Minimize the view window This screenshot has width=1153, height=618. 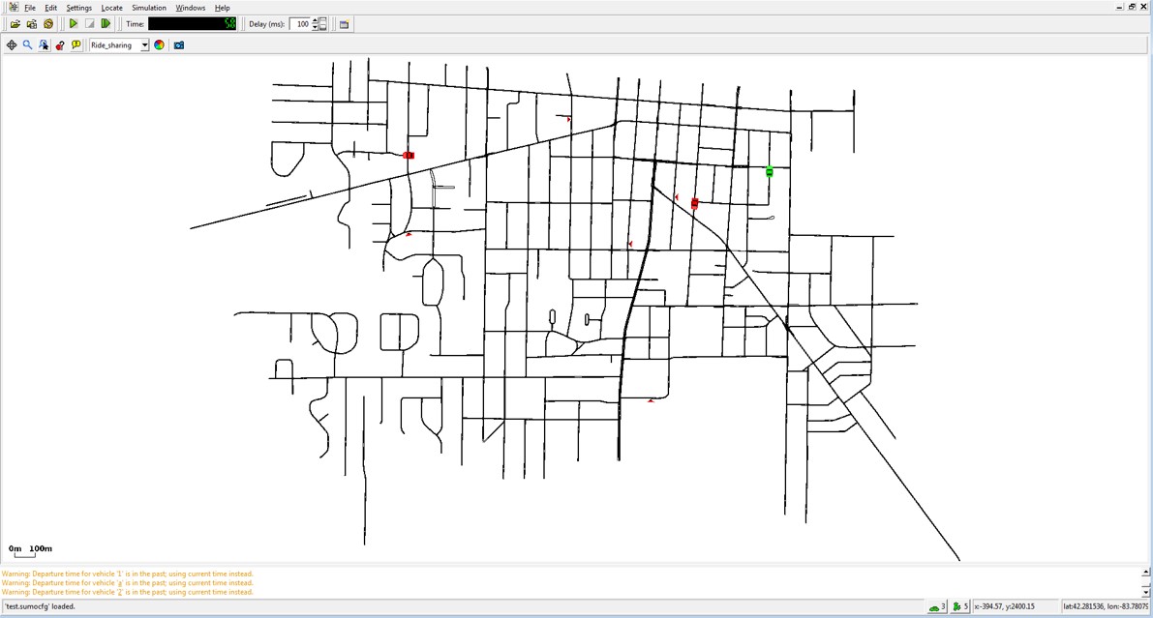1120,7
